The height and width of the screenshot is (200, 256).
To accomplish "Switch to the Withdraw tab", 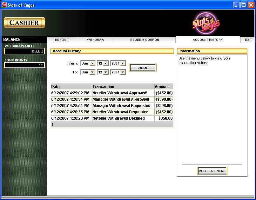I will 96,40.
